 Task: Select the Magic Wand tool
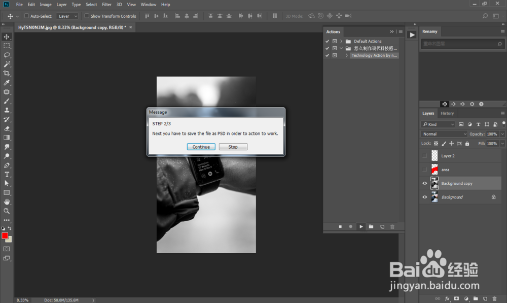[7, 64]
